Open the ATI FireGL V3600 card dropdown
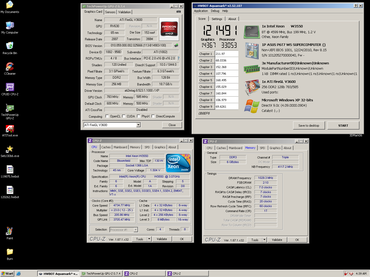Viewport: 370px width, 277px height. [138, 125]
